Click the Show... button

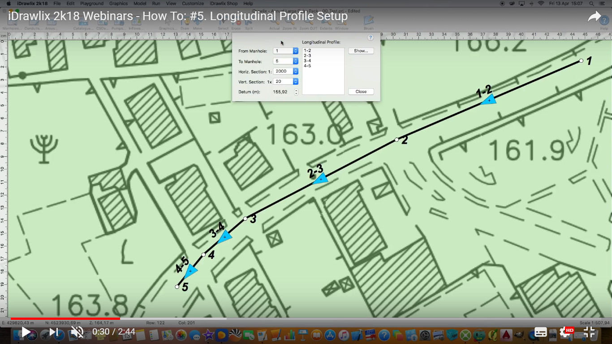(x=361, y=51)
